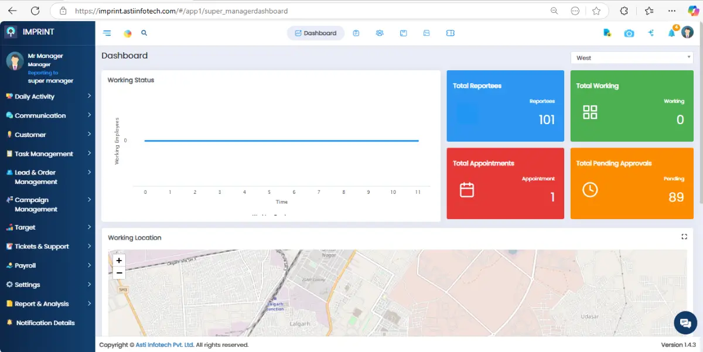Open the team users icon tab
This screenshot has width=703, height=352.
tap(380, 33)
